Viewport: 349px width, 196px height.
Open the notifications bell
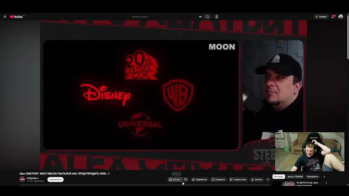click(333, 17)
